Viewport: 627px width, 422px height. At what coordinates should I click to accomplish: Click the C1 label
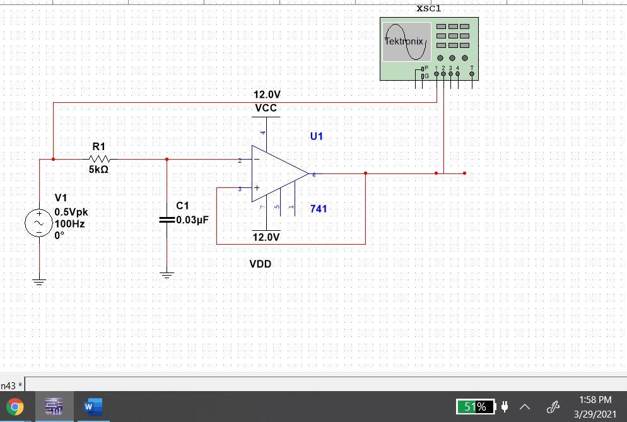pos(182,206)
